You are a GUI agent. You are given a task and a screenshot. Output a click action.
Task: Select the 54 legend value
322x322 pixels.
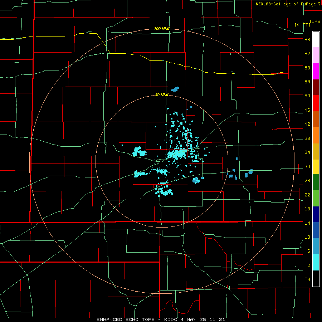tap(307, 82)
